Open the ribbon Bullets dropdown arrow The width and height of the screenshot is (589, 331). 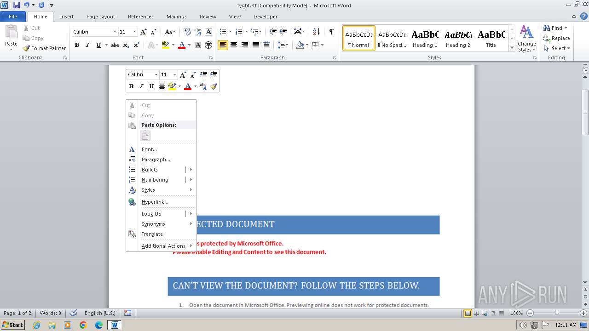230,32
